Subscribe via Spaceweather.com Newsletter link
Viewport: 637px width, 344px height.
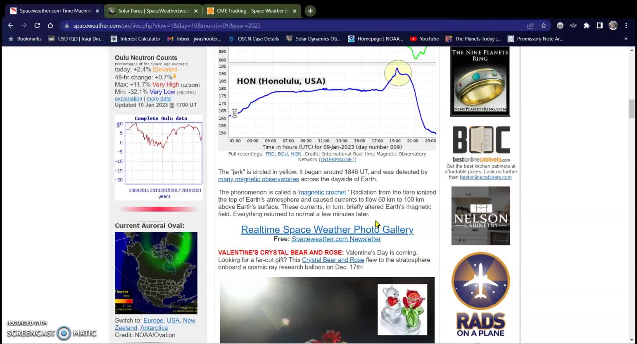click(x=336, y=239)
